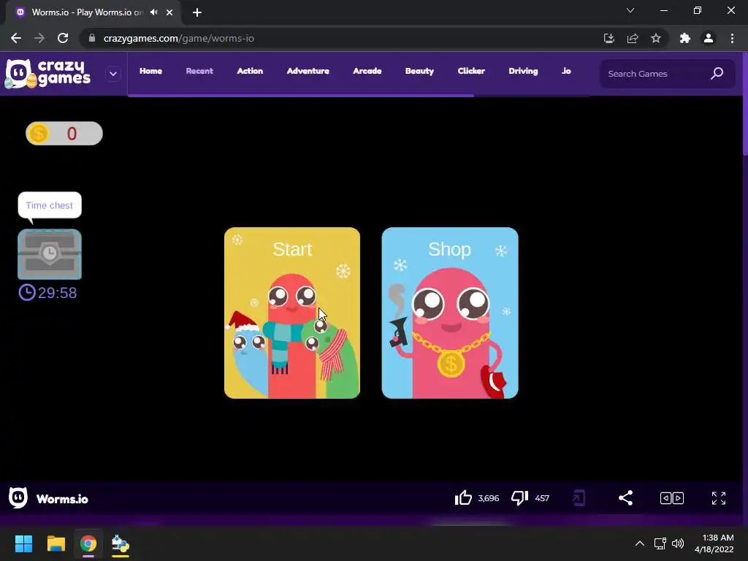Reload the page

pyautogui.click(x=63, y=38)
